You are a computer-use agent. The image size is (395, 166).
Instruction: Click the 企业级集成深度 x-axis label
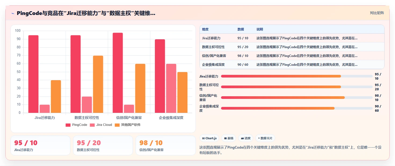click(x=171, y=118)
